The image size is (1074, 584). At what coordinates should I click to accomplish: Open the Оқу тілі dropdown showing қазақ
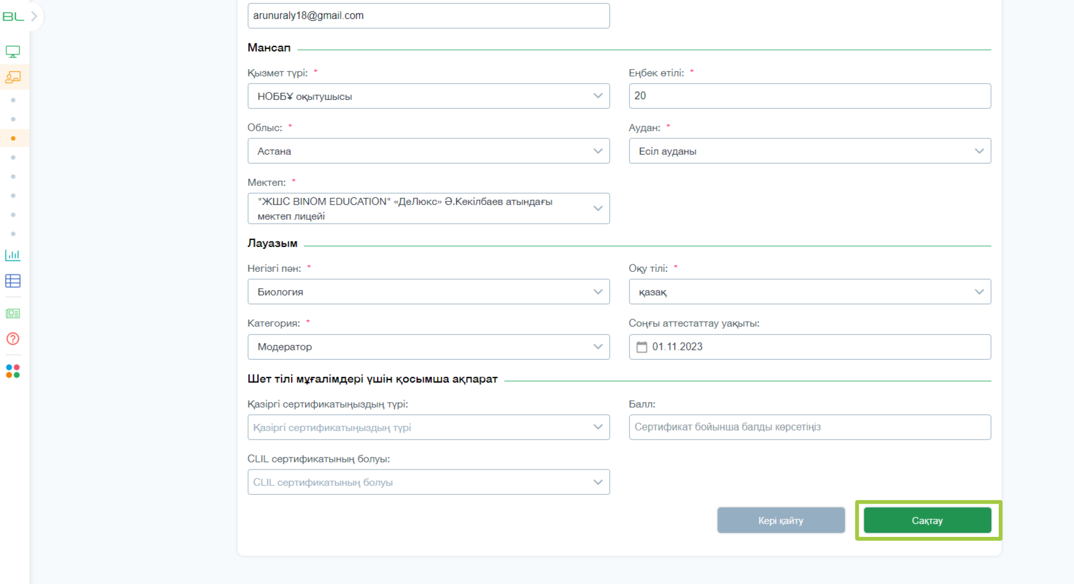(x=810, y=292)
